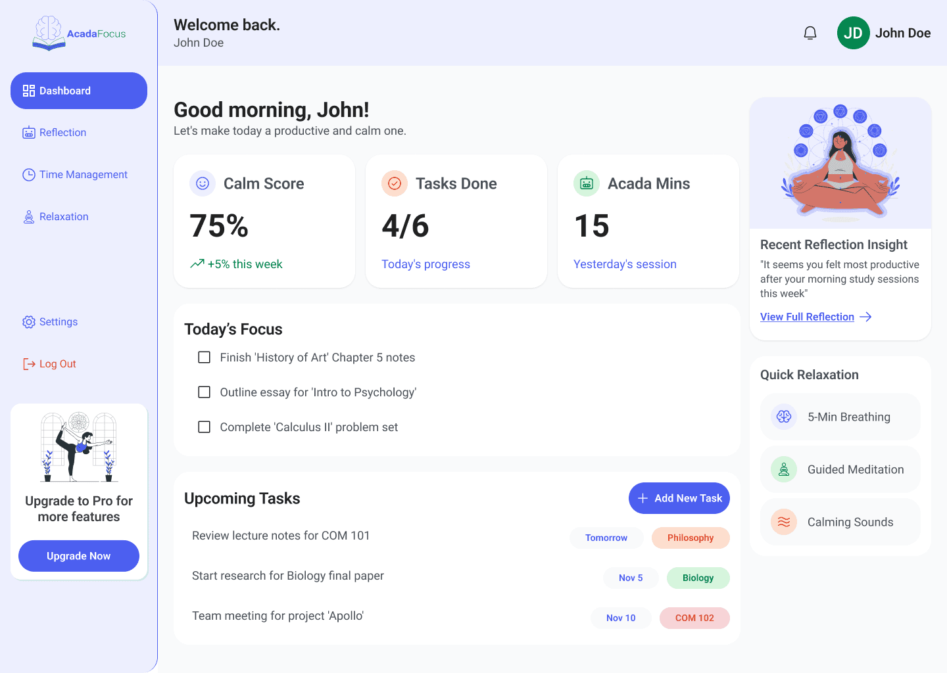Navigate to Relaxation
The height and width of the screenshot is (673, 947).
[79, 217]
